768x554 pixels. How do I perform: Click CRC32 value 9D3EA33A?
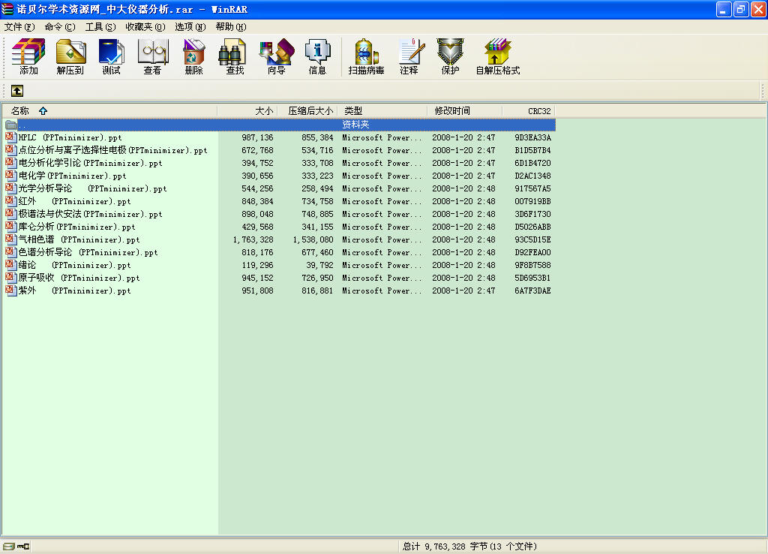coord(532,138)
